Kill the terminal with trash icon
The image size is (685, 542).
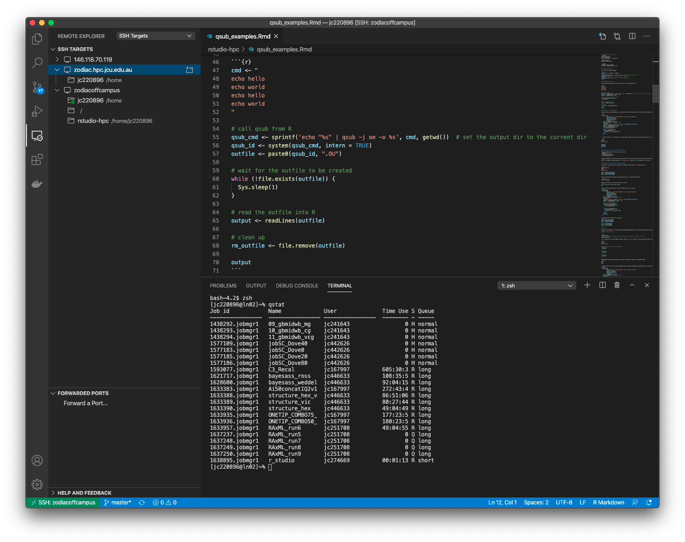click(617, 285)
